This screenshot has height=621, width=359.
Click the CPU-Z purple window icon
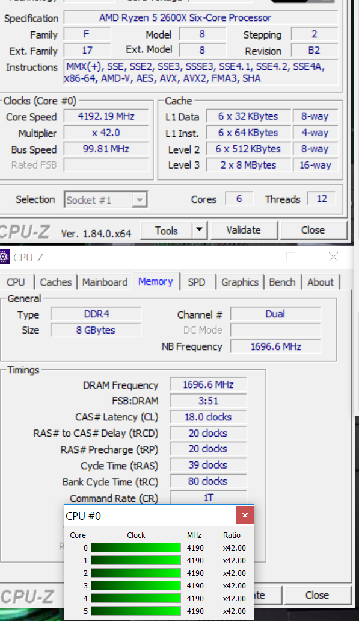point(4,257)
